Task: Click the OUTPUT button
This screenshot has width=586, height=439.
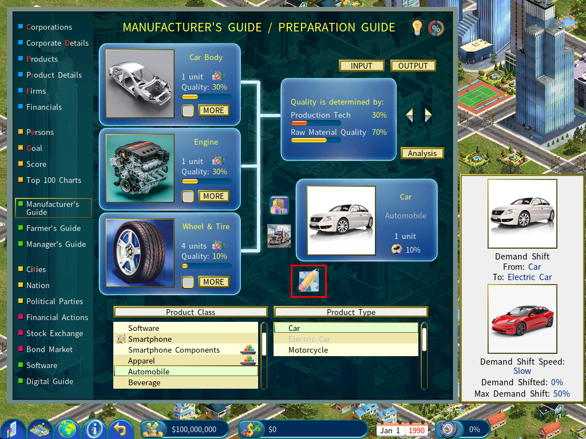Action: pos(413,66)
